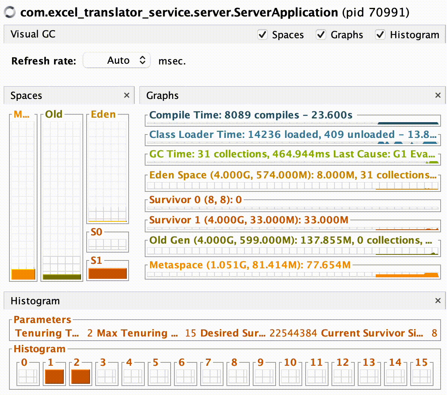This screenshot has width=447, height=395.
Task: Click the Eden Space graph label
Action: (293, 175)
